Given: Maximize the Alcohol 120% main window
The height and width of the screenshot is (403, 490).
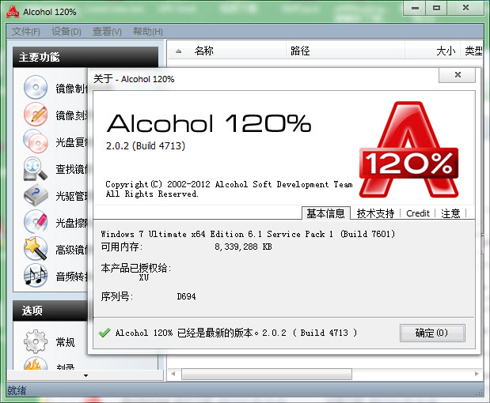Looking at the screenshot, I should [x=436, y=8].
